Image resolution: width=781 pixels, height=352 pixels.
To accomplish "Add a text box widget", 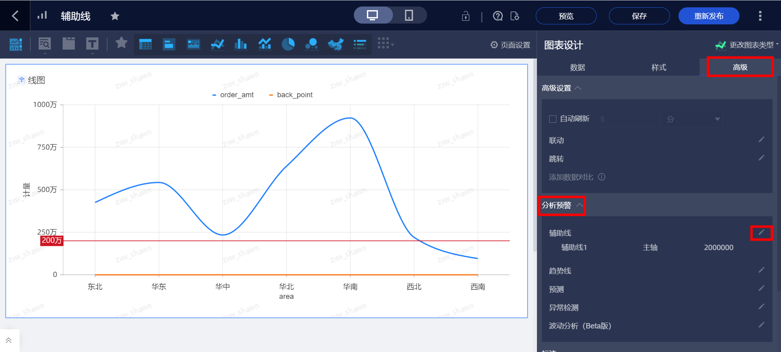I will coord(92,44).
